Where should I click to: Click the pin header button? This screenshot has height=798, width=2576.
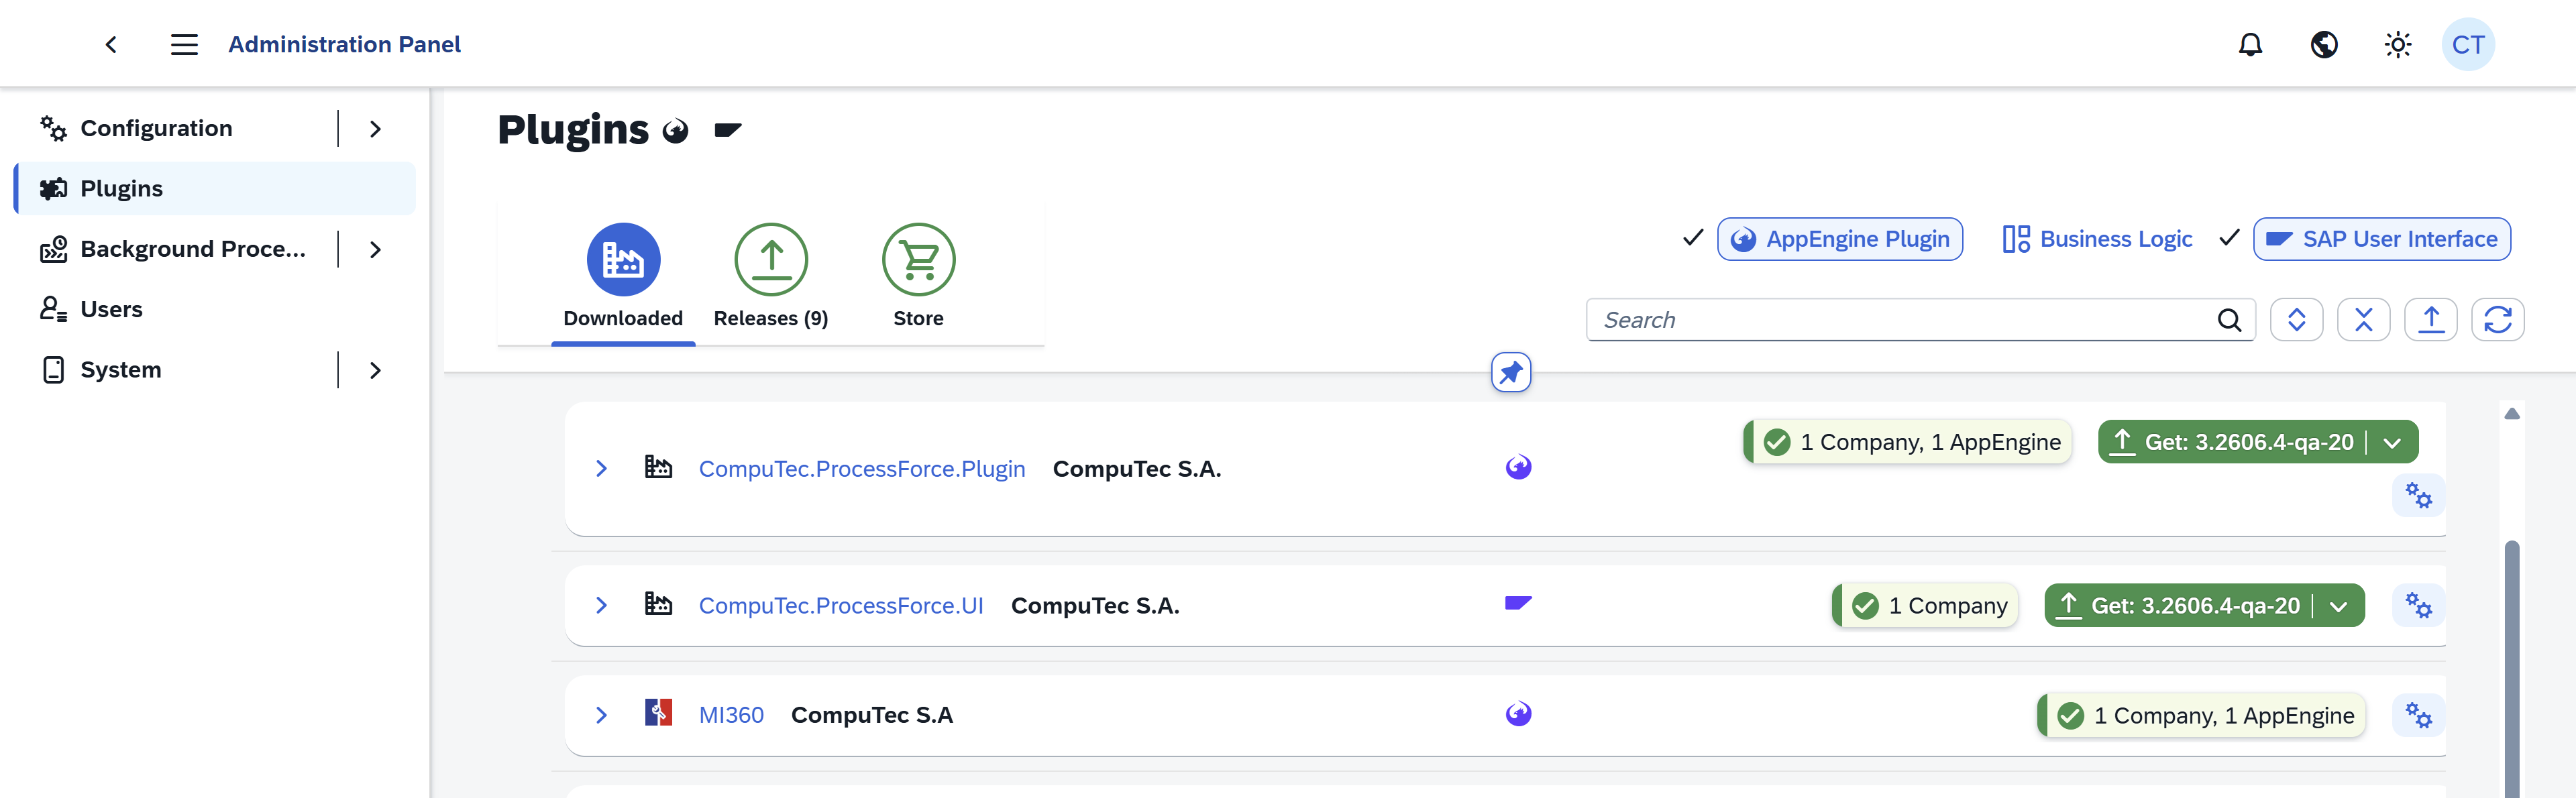click(x=1510, y=372)
